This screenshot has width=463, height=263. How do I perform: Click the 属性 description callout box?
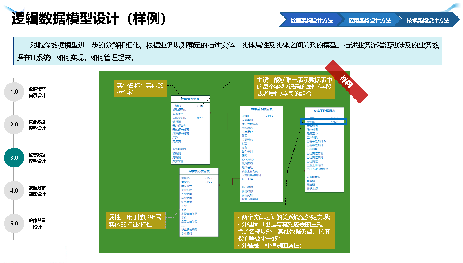pos(135,221)
